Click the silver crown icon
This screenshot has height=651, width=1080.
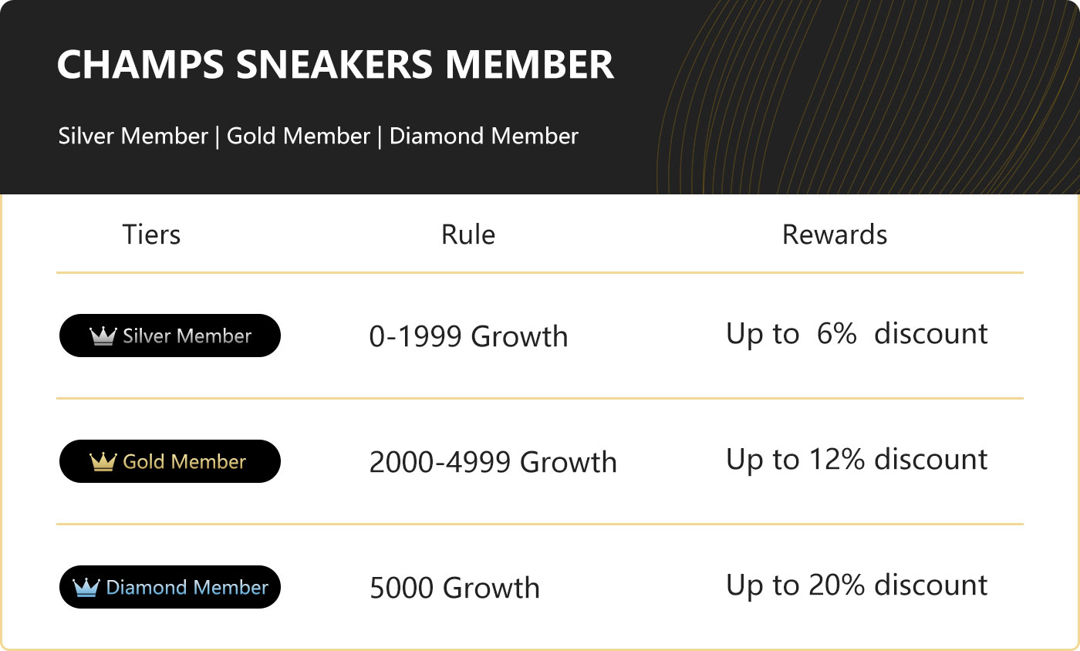103,336
